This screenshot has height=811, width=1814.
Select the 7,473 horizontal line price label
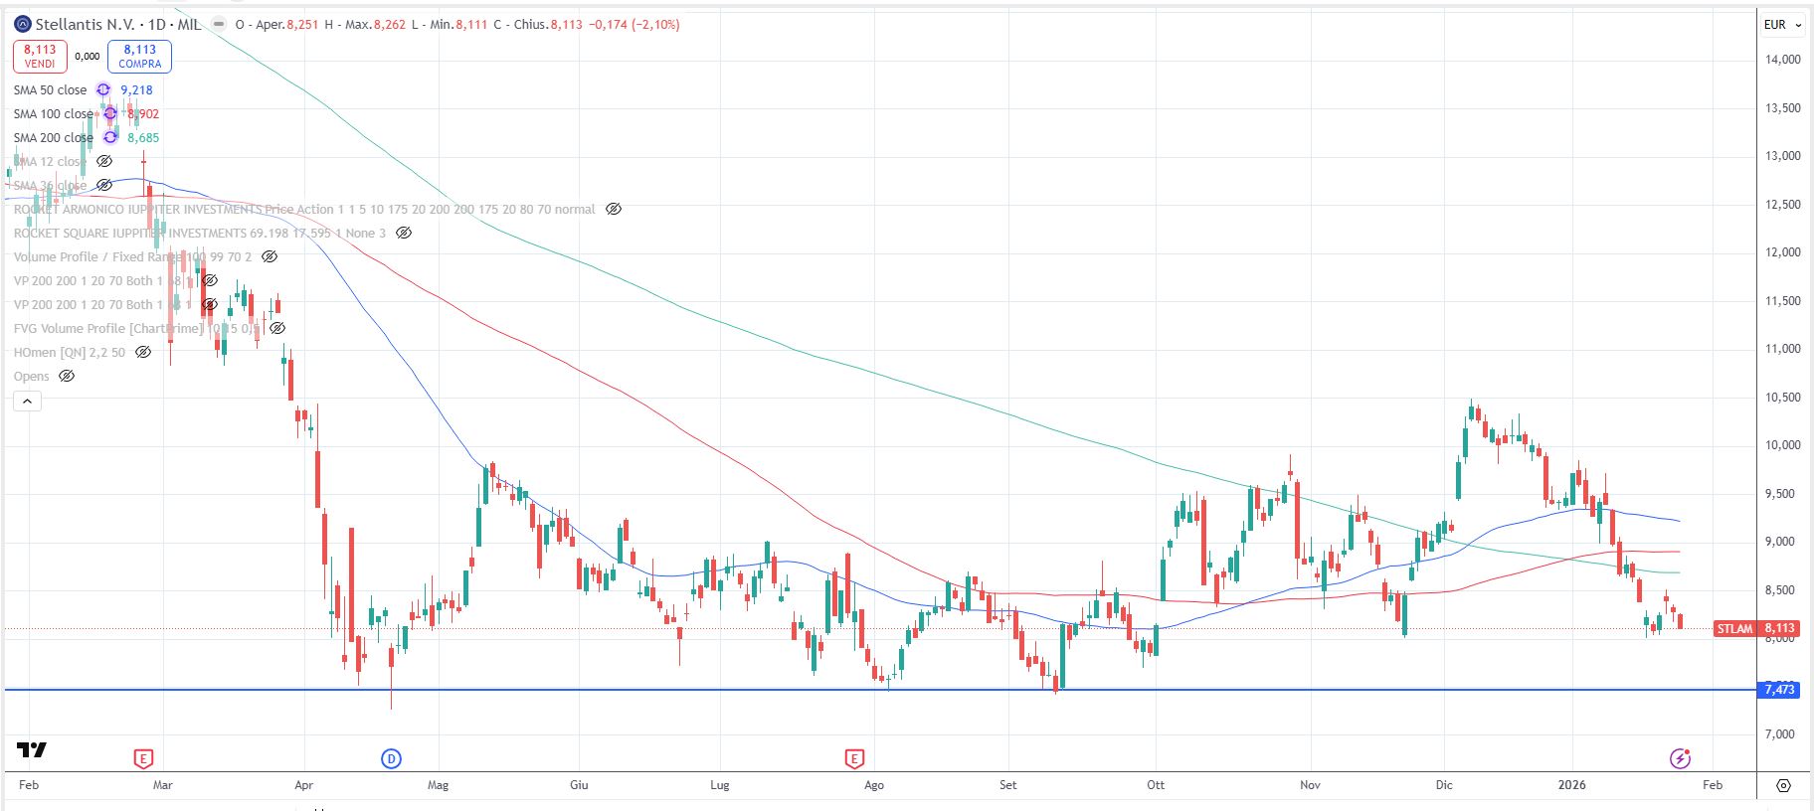[x=1779, y=690]
